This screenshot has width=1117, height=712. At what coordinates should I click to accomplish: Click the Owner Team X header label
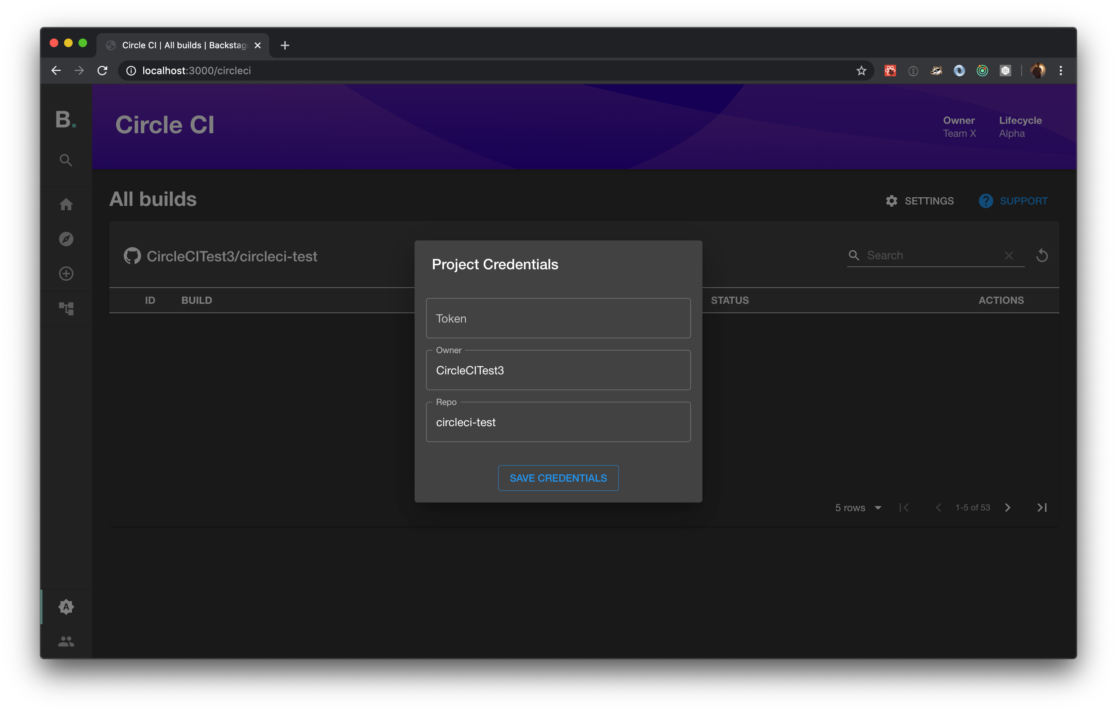(959, 127)
